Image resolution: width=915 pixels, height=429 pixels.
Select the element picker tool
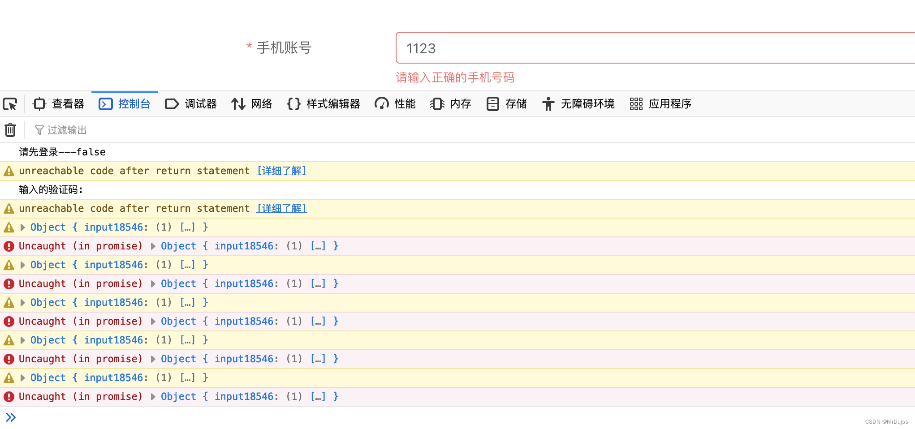[x=10, y=104]
